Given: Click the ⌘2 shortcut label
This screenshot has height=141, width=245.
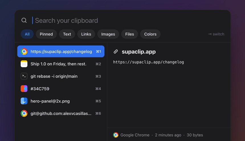Looking at the screenshot, I should click(x=98, y=64).
